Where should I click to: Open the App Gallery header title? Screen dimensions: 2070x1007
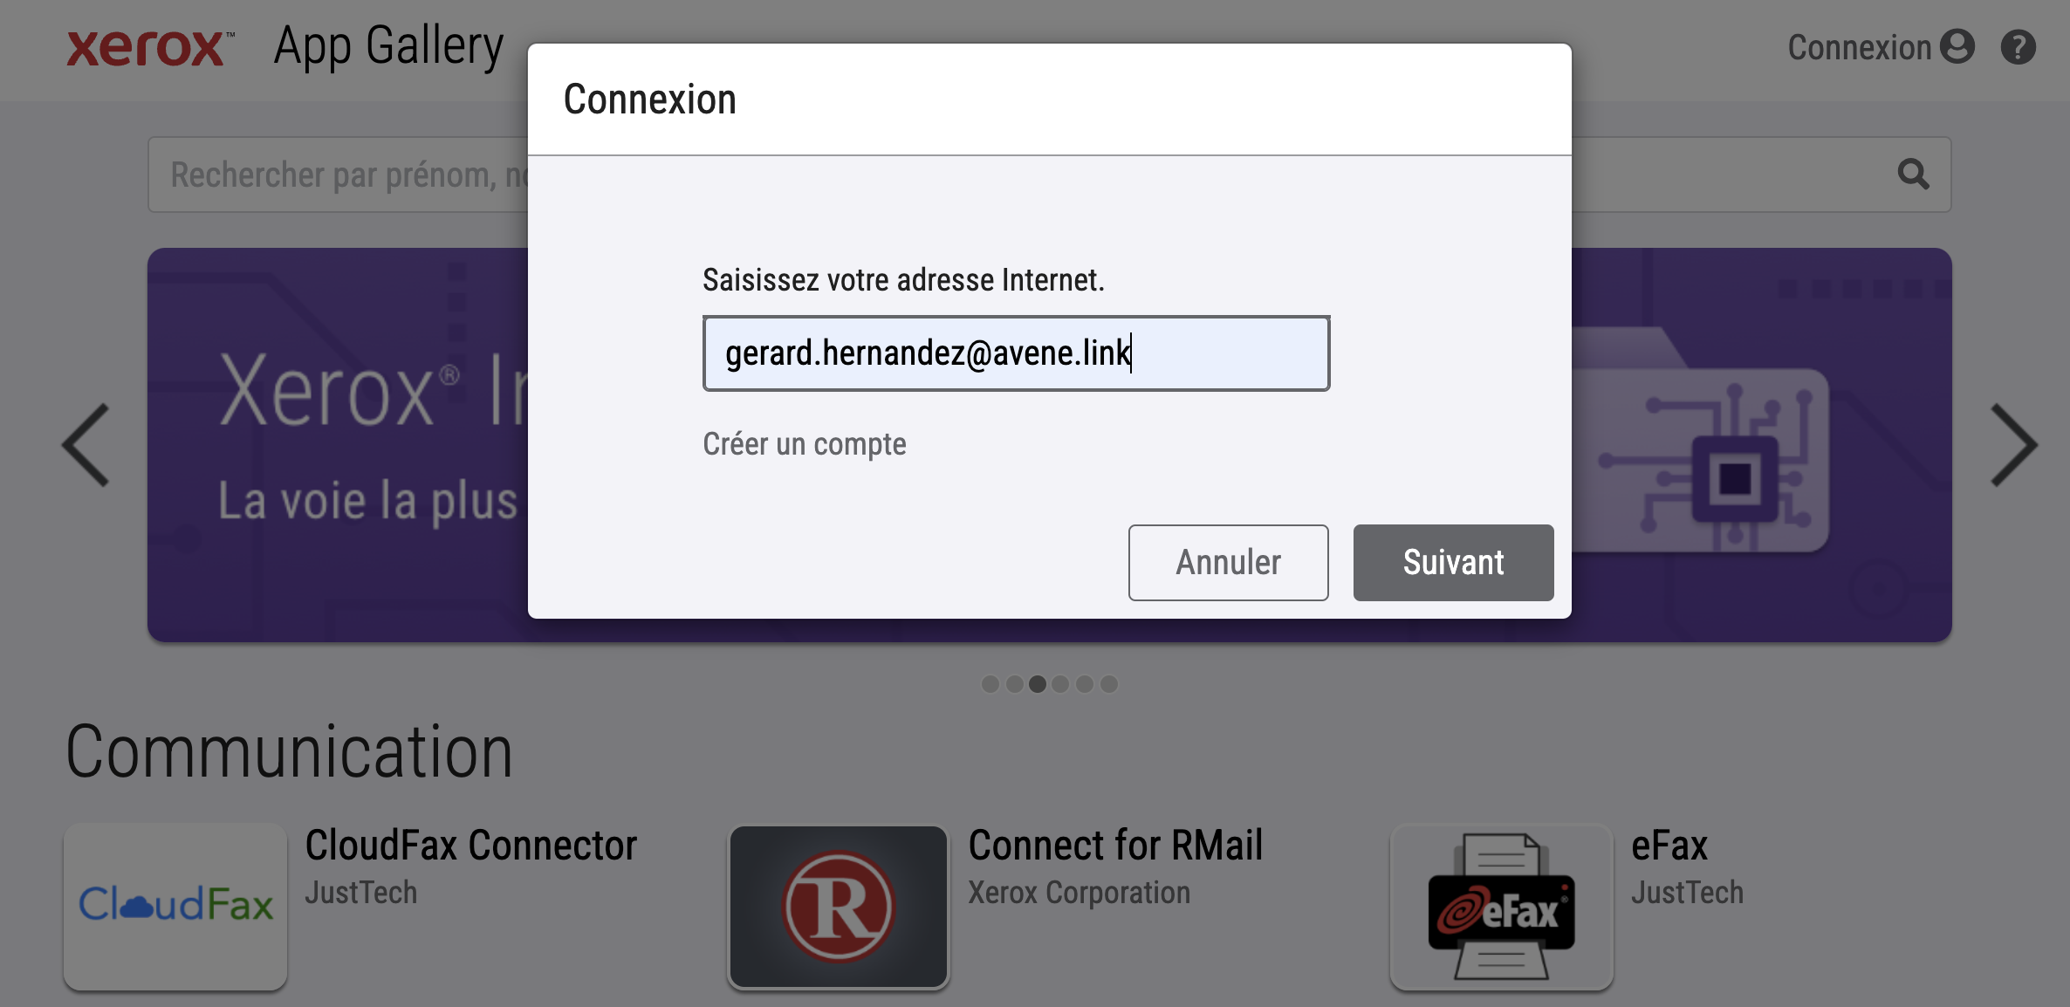tap(388, 47)
